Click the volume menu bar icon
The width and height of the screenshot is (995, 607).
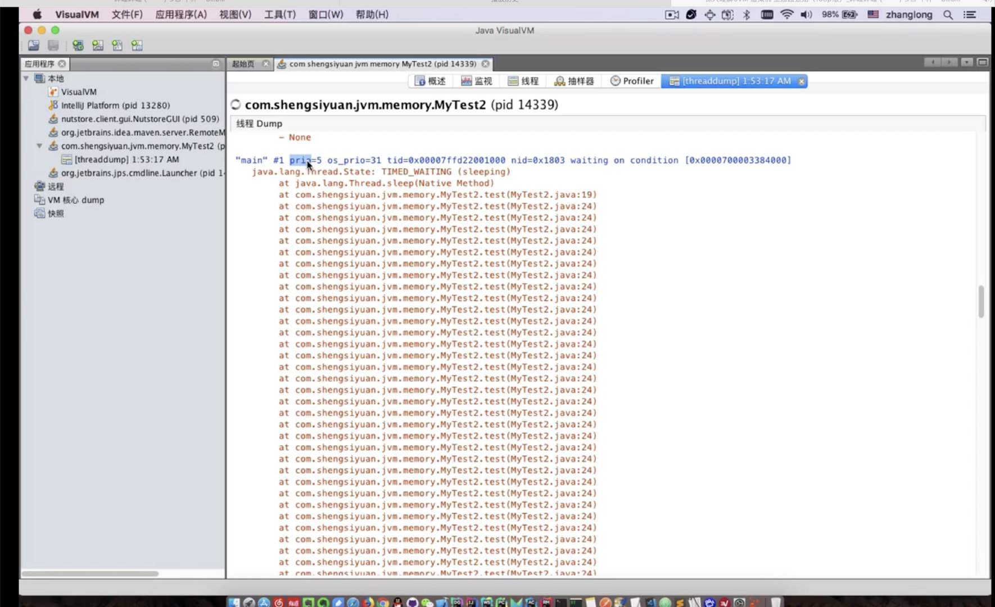[x=806, y=15]
